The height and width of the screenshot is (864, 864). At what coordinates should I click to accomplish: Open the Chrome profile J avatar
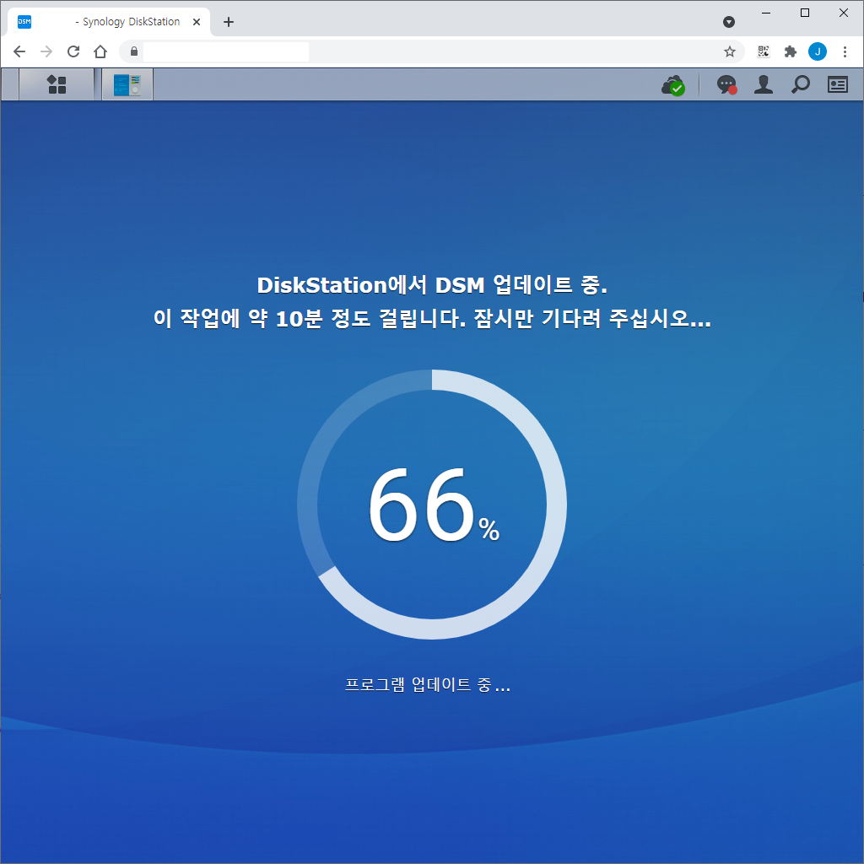(x=817, y=51)
